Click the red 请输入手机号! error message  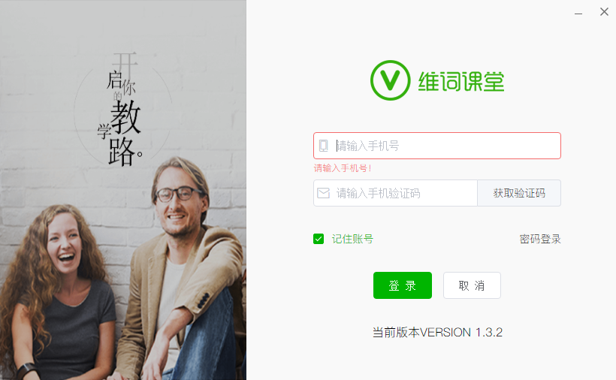pos(343,168)
